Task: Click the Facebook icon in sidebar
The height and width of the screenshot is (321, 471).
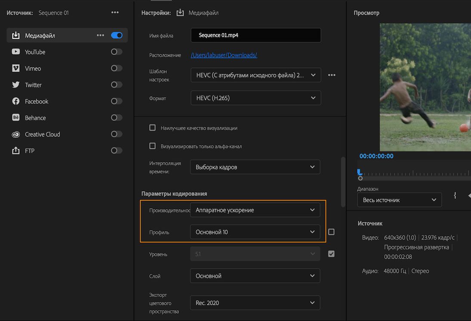Action: coord(16,102)
